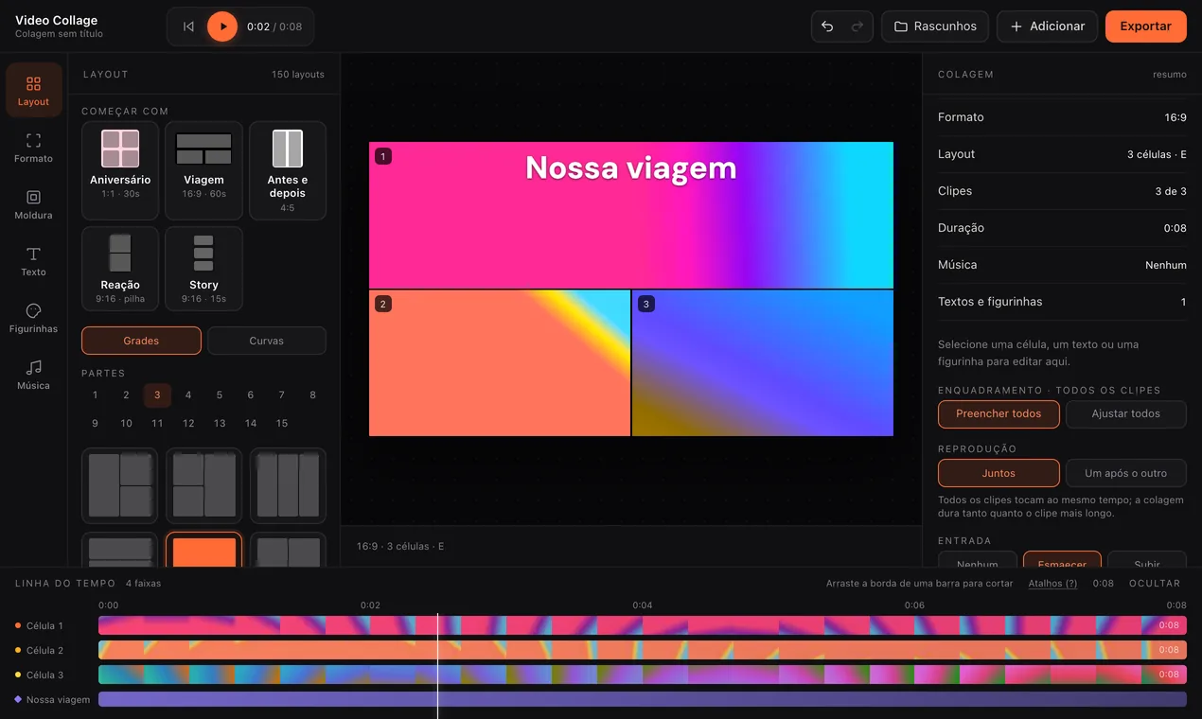Click the 0:04 mark on timeline ruler
Viewport: 1202px width, 719px height.
pyautogui.click(x=643, y=605)
